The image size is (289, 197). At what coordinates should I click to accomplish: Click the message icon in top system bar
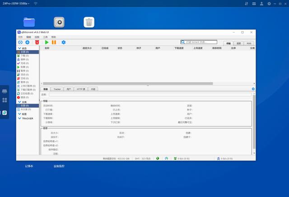click(x=254, y=4)
